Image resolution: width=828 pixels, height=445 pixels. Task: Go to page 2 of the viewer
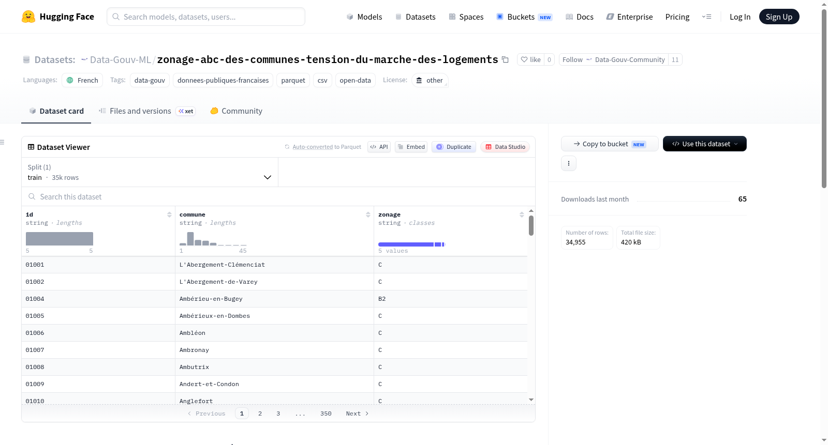coord(260,413)
